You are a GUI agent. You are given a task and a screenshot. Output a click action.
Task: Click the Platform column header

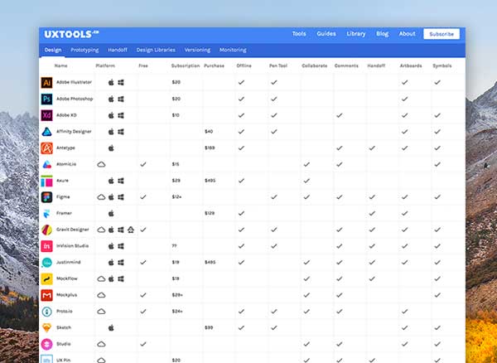pos(105,66)
